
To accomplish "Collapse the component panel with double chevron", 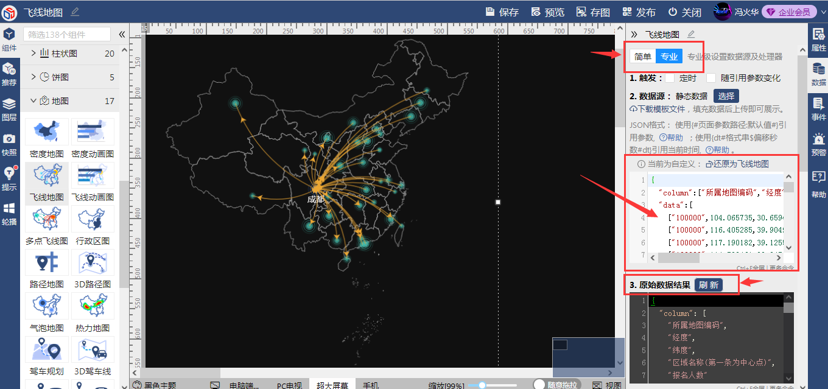I will [x=122, y=34].
